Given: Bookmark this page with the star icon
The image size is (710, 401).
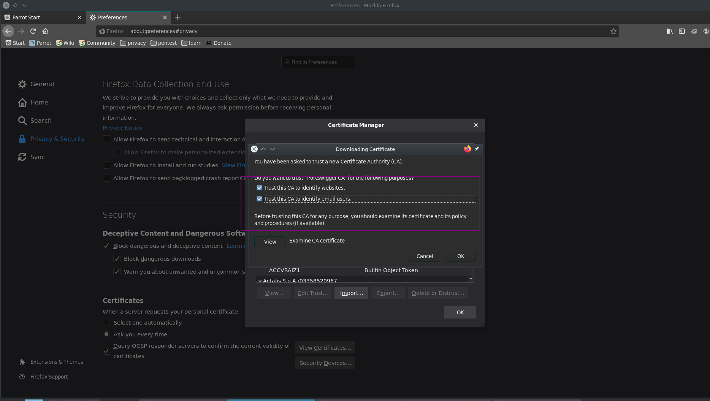Looking at the screenshot, I should pyautogui.click(x=613, y=31).
